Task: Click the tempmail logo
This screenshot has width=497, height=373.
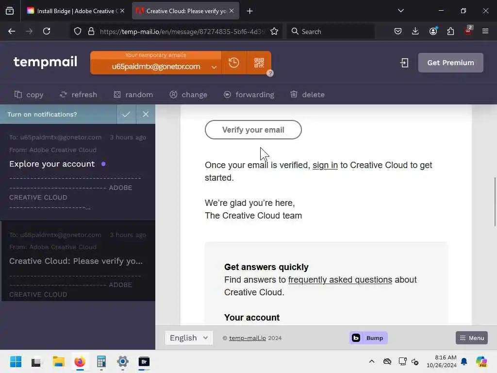Action: click(45, 62)
